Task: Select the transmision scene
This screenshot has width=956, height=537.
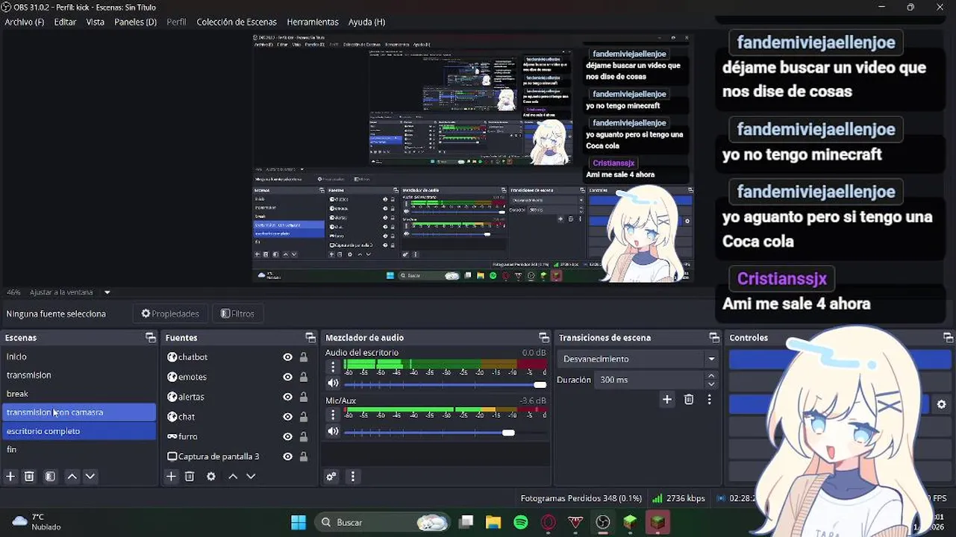Action: tap(79, 375)
